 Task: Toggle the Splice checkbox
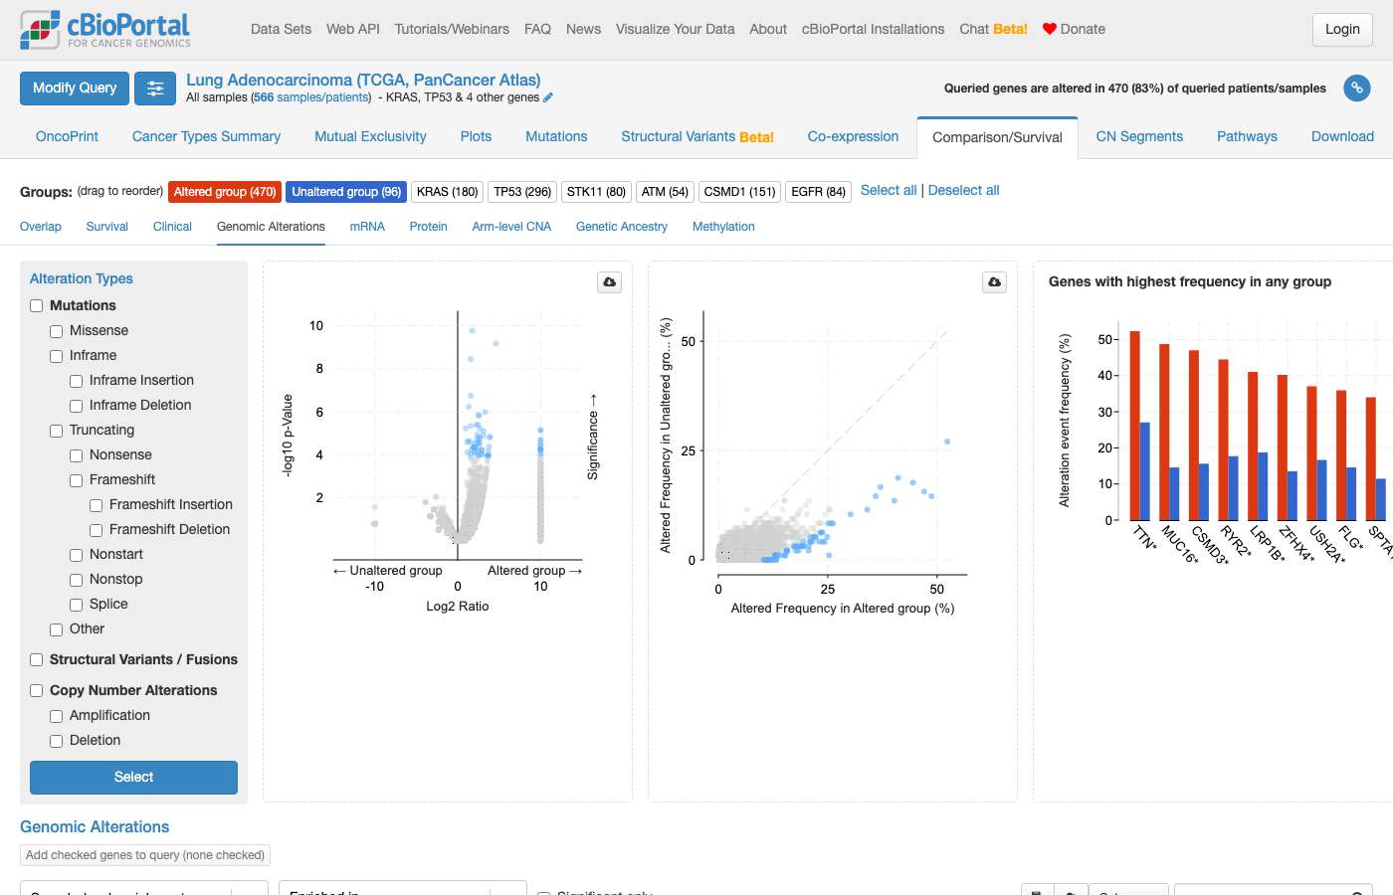(77, 605)
